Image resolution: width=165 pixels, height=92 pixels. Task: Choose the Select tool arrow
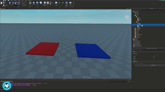10,3
